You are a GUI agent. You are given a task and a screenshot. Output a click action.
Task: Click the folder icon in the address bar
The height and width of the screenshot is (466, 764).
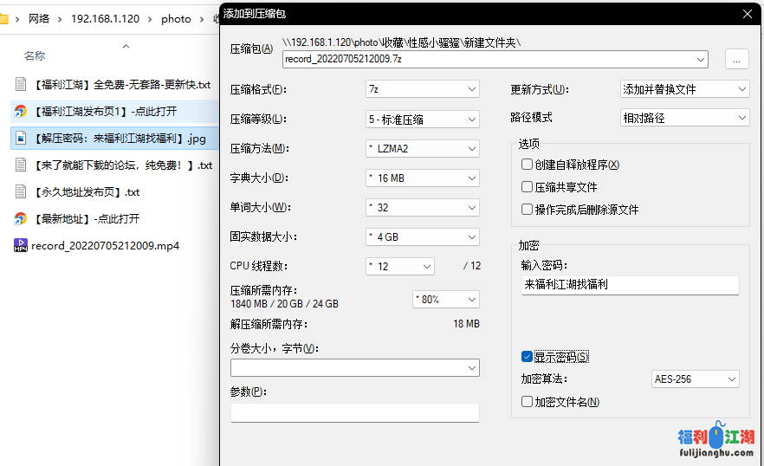click(4, 18)
